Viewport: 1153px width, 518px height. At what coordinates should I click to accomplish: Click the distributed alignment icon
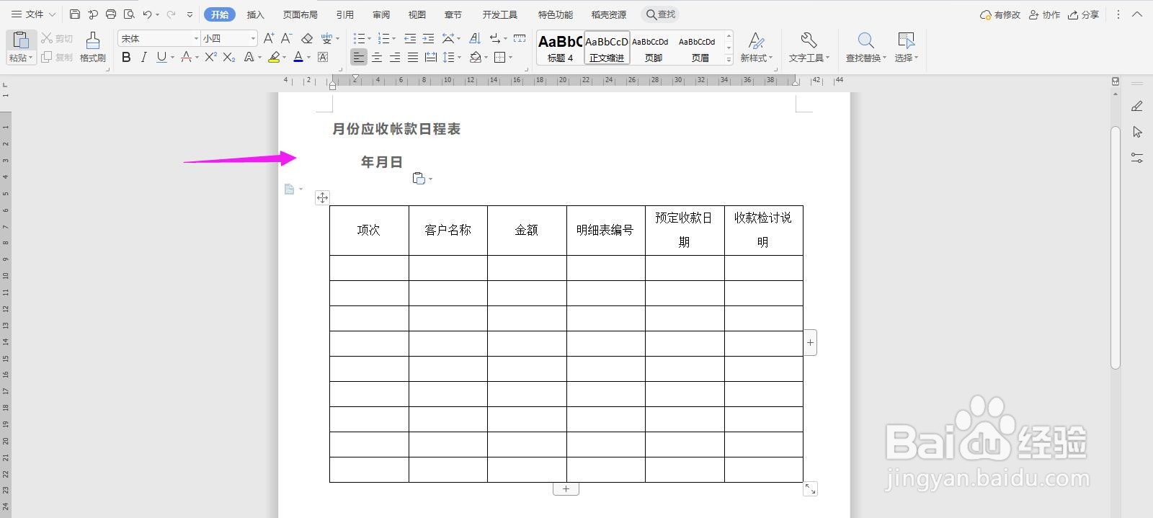pyautogui.click(x=431, y=57)
